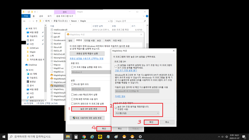Sort files by 수정한 날짜 column
The width and height of the screenshot is (249, 140).
click(x=98, y=26)
